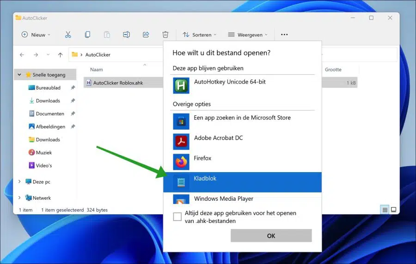Click the Kladblok notepad icon
The height and width of the screenshot is (264, 416).
181,182
